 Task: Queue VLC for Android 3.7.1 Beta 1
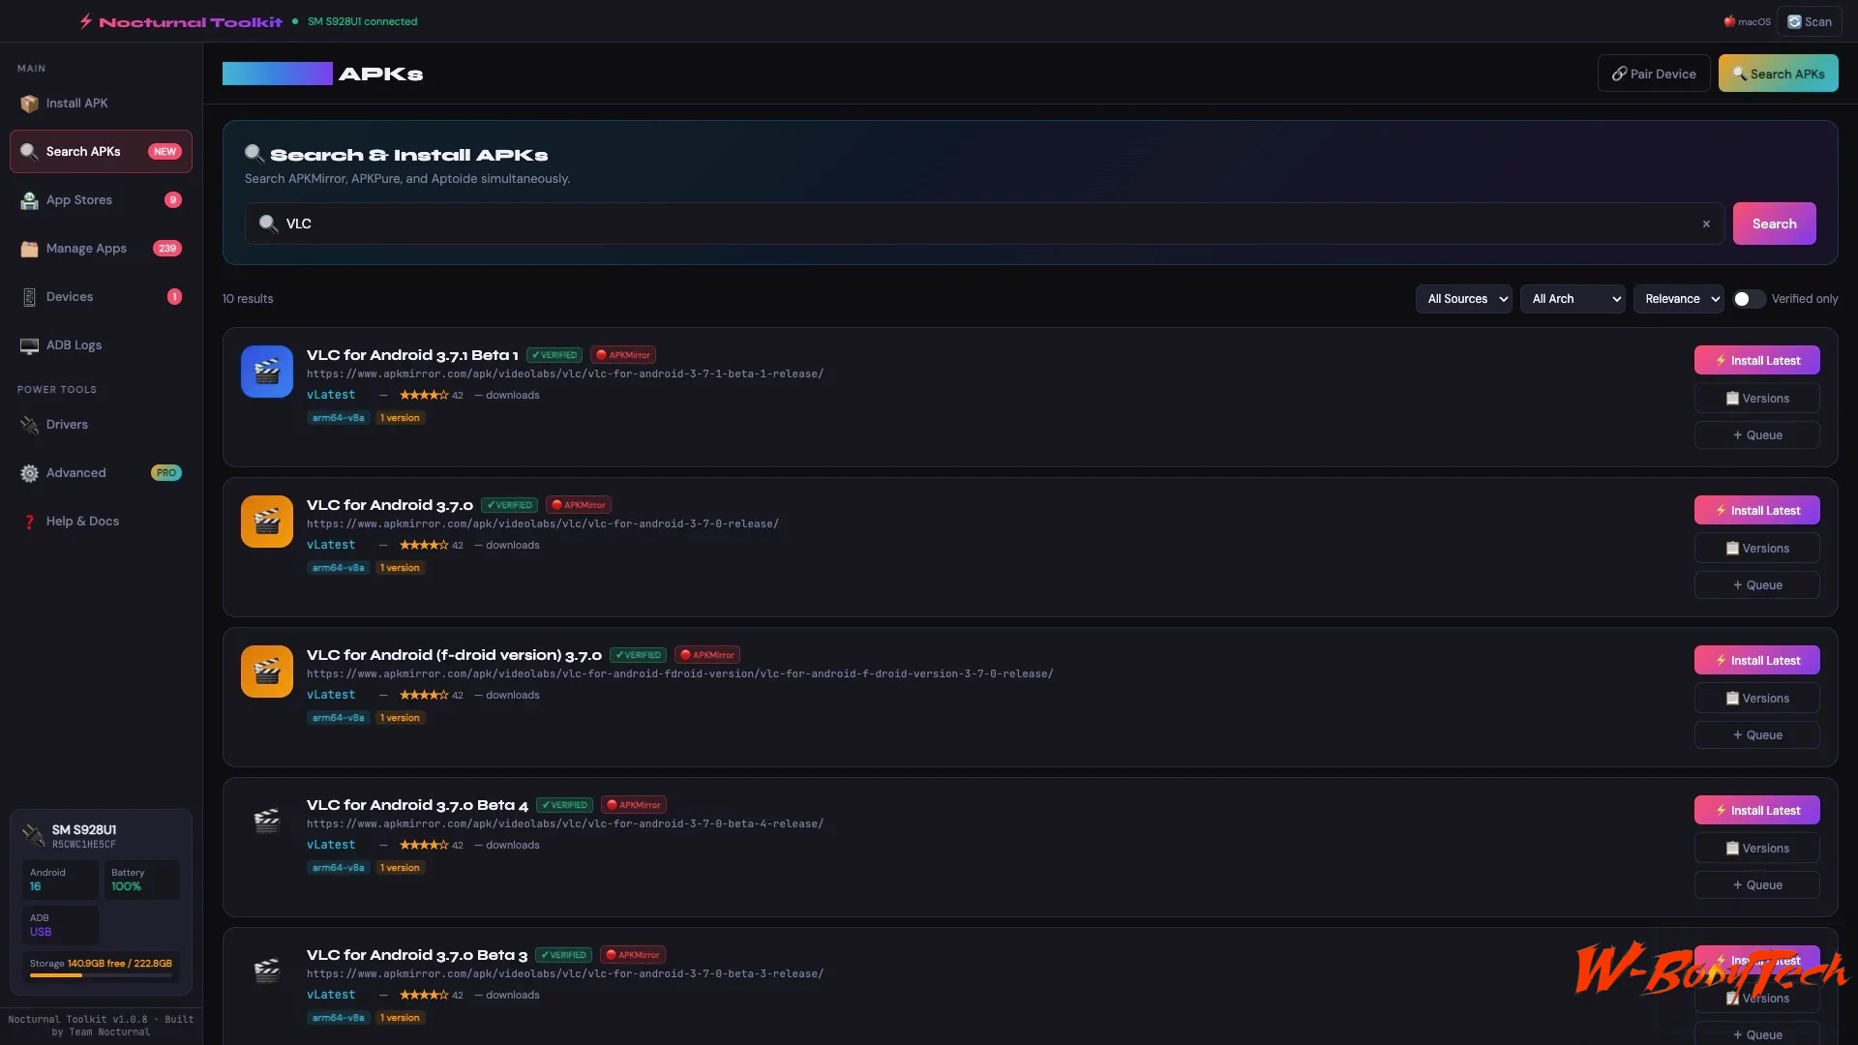[1756, 435]
